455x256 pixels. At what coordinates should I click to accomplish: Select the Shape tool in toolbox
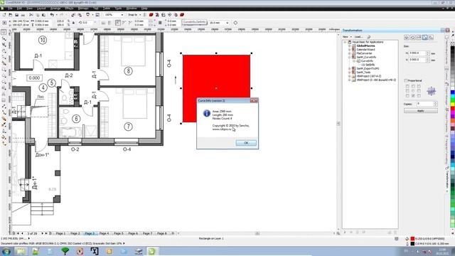pos(4,38)
